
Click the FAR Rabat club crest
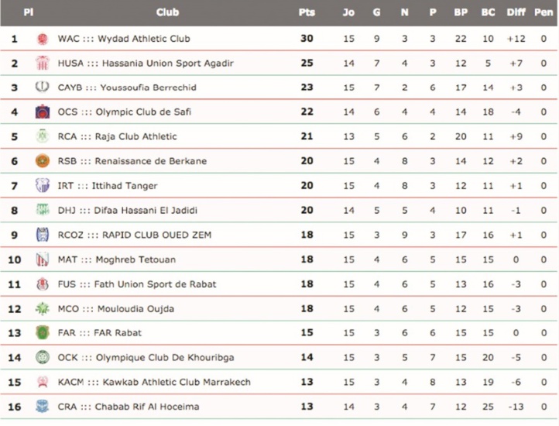pos(42,333)
